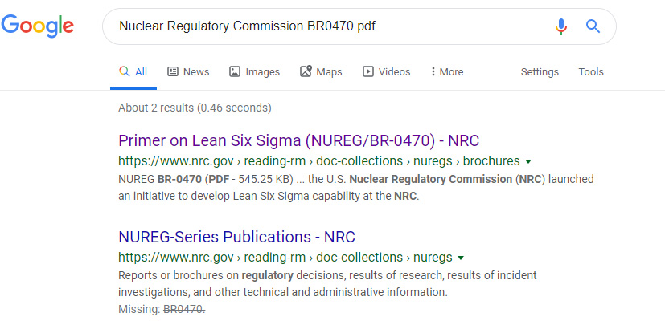Open the Settings menu
Screen dimensions: 665x329
(x=540, y=72)
